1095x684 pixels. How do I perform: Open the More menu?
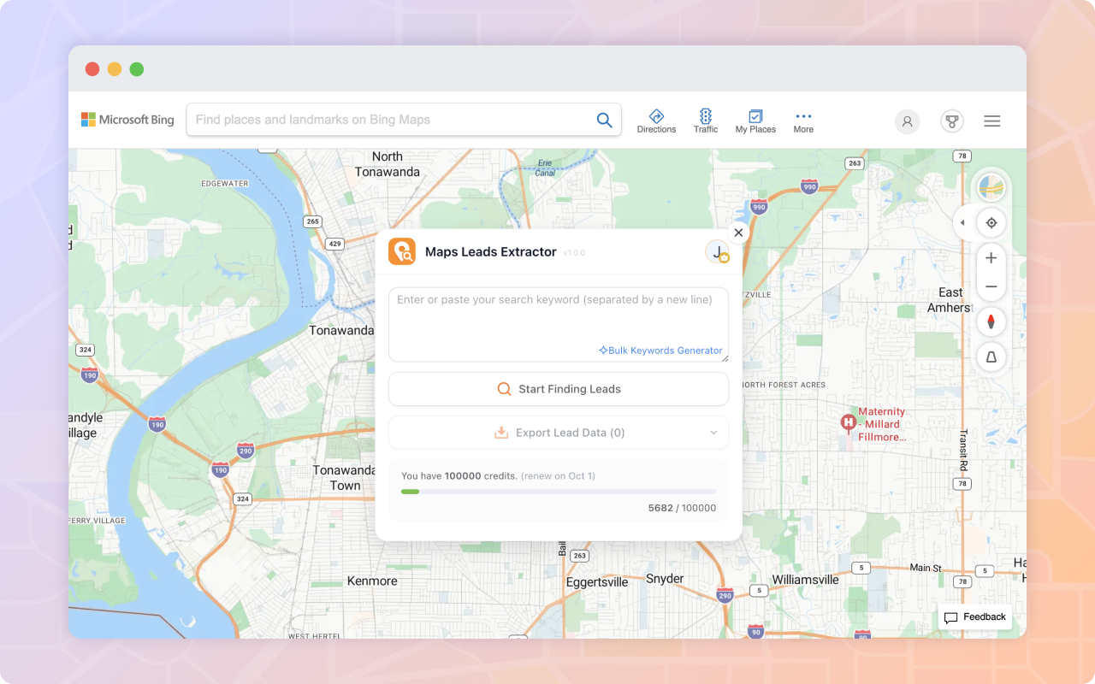[x=803, y=121]
